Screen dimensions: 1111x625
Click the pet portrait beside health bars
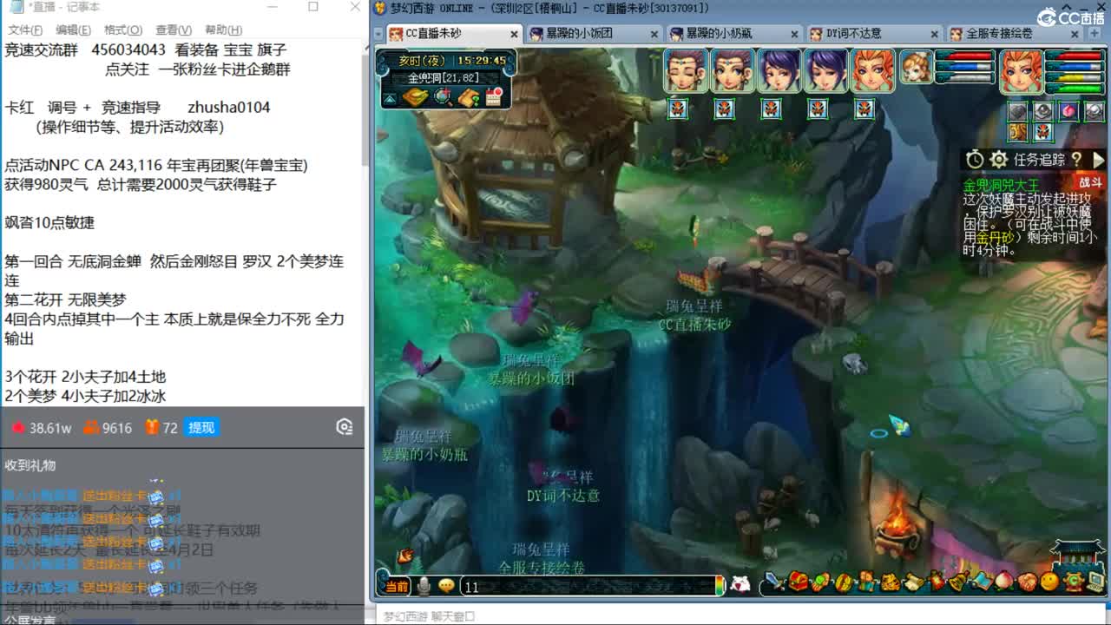coord(916,68)
